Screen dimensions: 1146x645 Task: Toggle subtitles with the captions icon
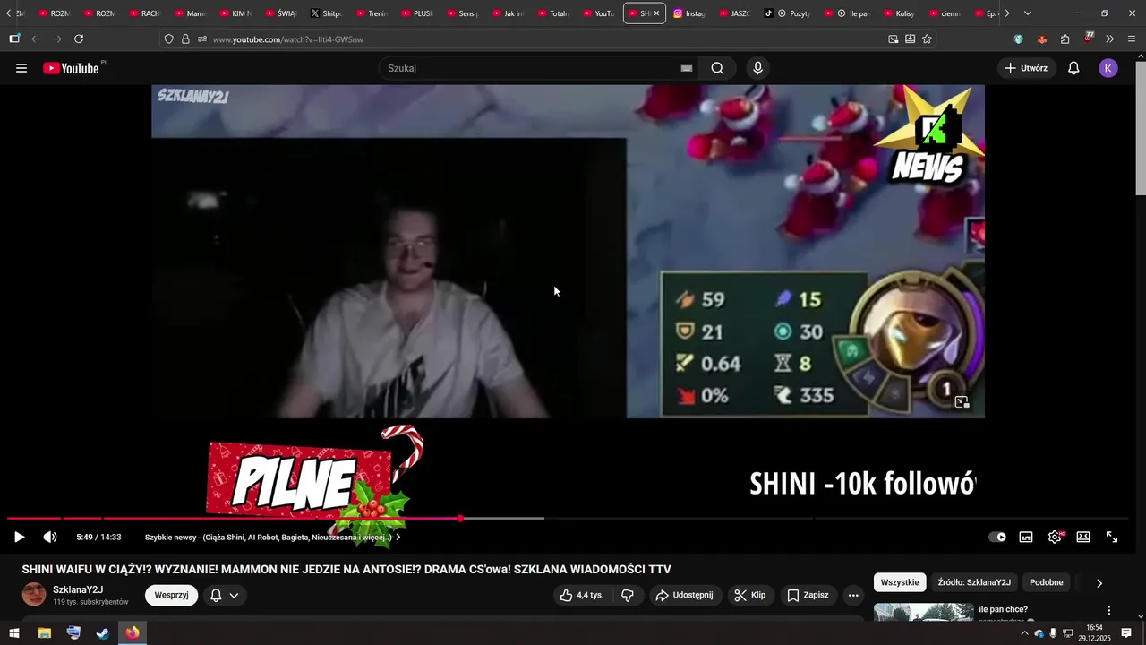pos(1026,537)
